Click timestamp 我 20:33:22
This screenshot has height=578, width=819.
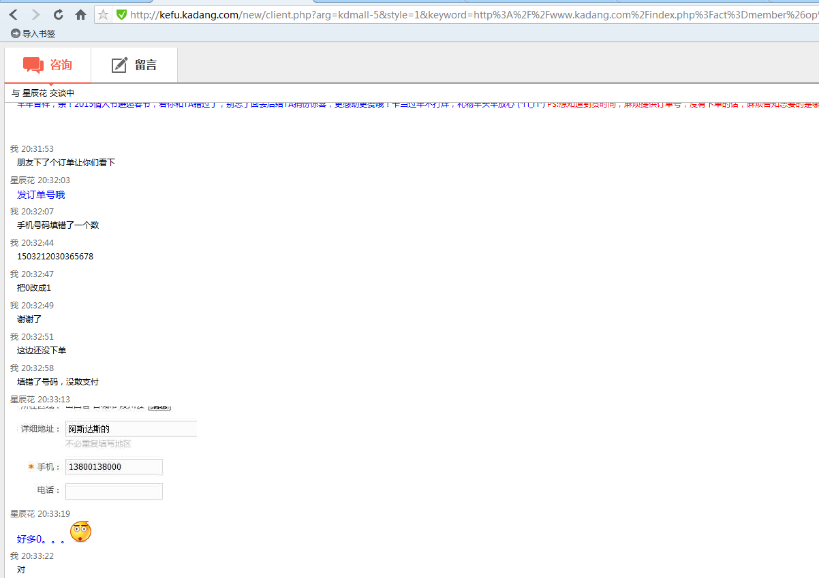click(32, 556)
